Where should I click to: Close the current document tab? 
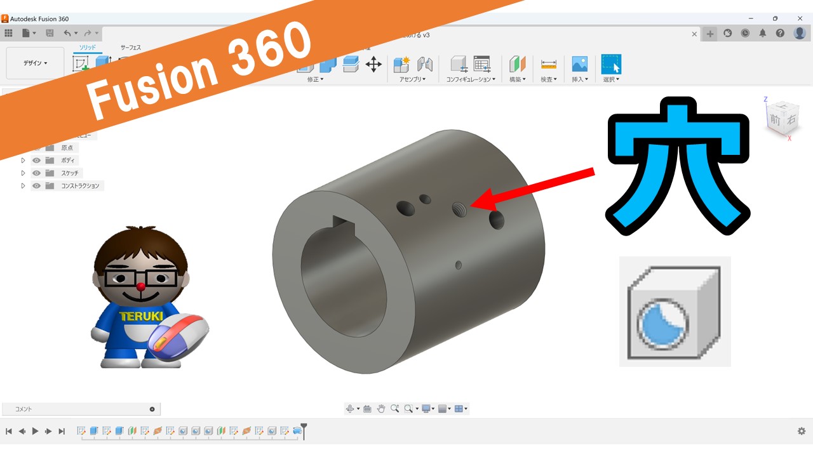click(694, 34)
